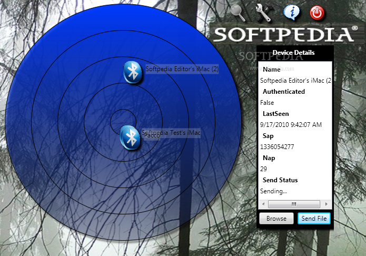Click the LastSeen field label
The image size is (366, 256).
275,114
